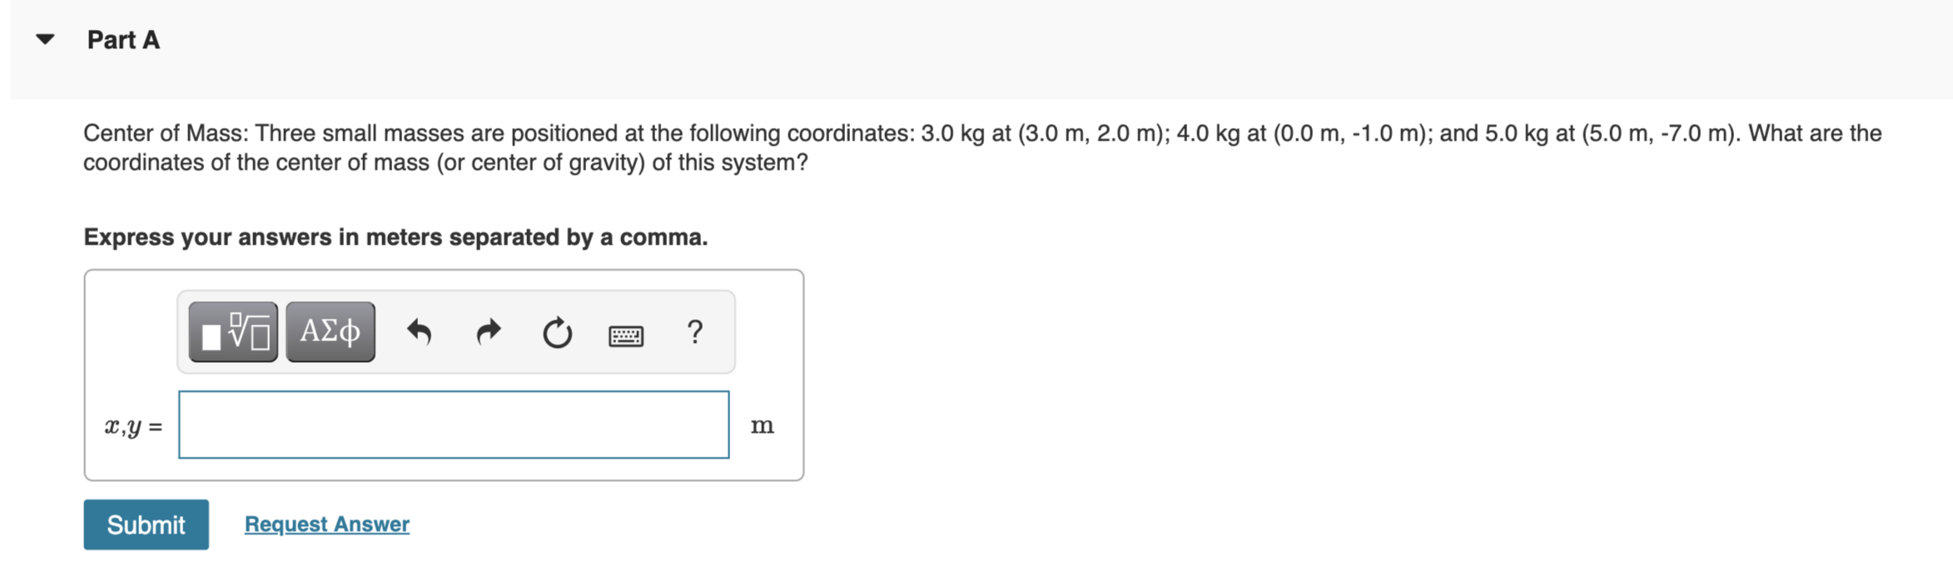This screenshot has height=576, width=1953.
Task: Select the square root template icon
Action: (x=233, y=332)
